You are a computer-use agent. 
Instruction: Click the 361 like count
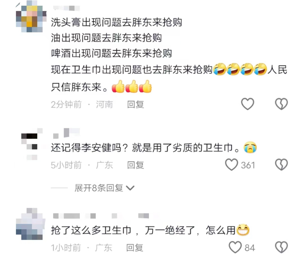[x=248, y=165]
